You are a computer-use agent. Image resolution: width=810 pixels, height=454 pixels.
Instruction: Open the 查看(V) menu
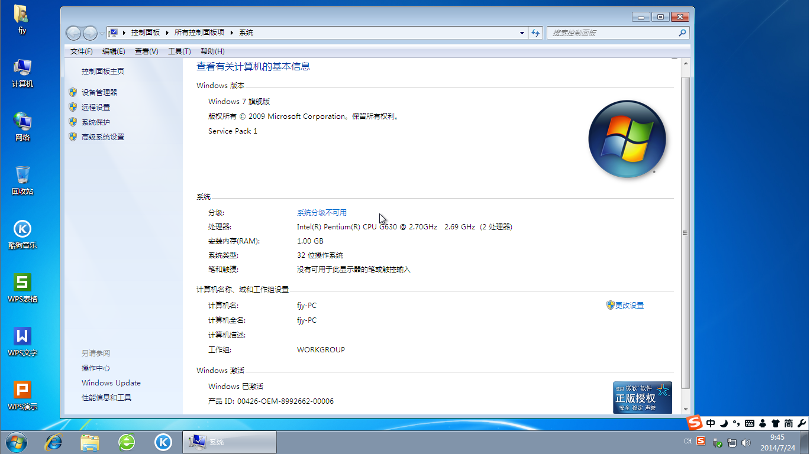click(x=147, y=51)
